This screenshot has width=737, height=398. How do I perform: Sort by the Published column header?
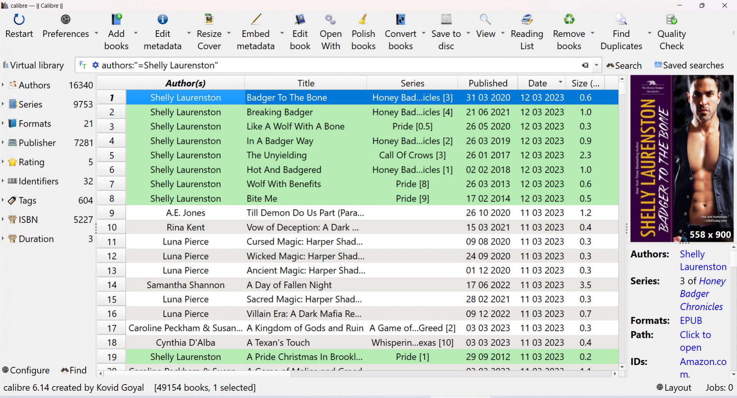488,83
